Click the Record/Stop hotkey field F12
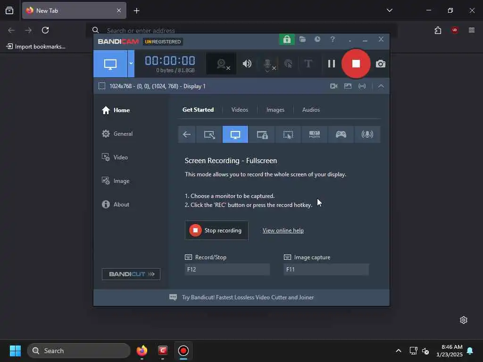Image resolution: width=483 pixels, height=362 pixels. [227, 269]
